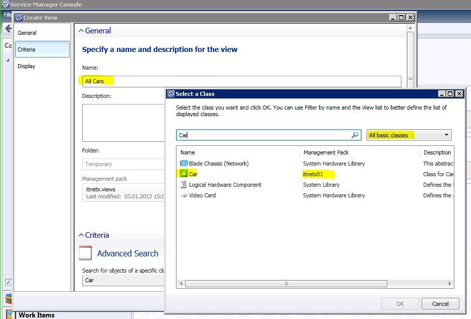
Task: Collapse the Criteria section chevron
Action: pos(80,235)
